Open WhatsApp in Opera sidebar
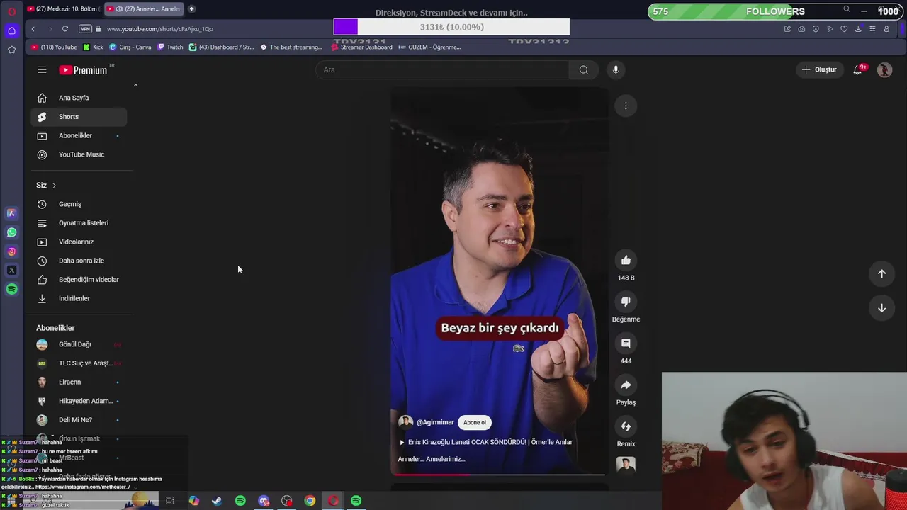 (x=11, y=232)
